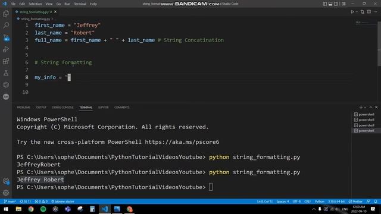Close the string_formatting.py tab
Image resolution: width=381 pixels, height=214 pixels.
pyautogui.click(x=55, y=12)
